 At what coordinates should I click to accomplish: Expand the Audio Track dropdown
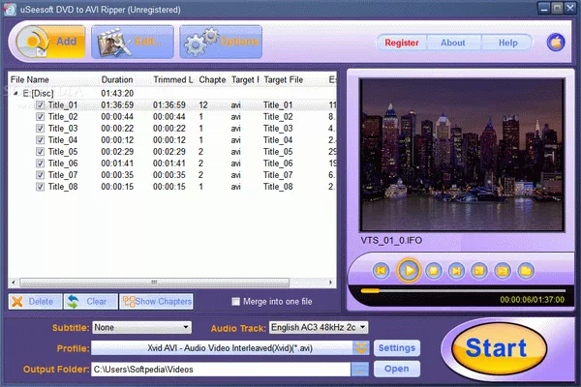(x=320, y=328)
